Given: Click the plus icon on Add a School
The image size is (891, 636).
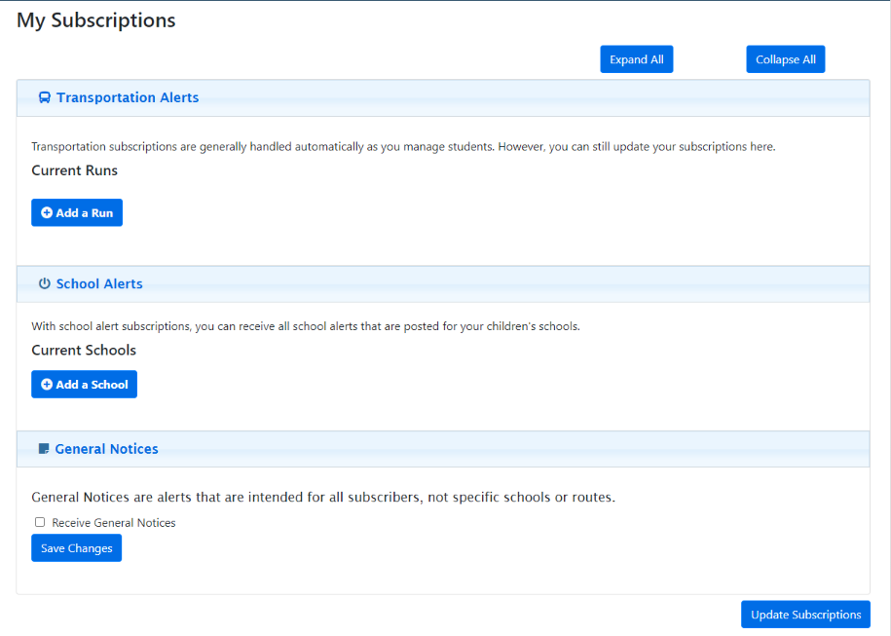Looking at the screenshot, I should 47,385.
